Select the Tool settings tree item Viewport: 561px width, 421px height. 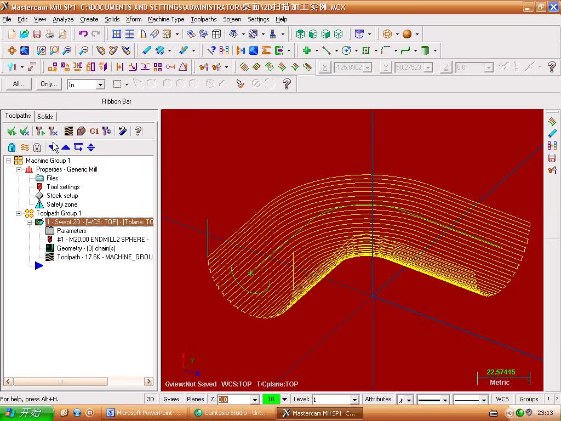(x=63, y=187)
